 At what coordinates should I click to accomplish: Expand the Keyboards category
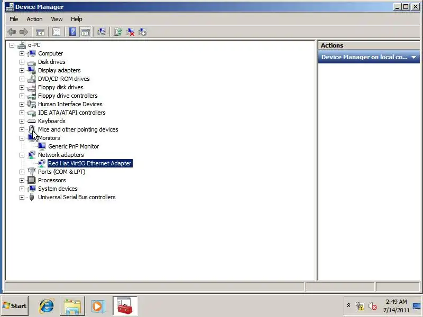click(22, 121)
